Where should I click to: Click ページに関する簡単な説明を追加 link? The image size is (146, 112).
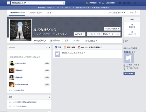click(x=24, y=102)
